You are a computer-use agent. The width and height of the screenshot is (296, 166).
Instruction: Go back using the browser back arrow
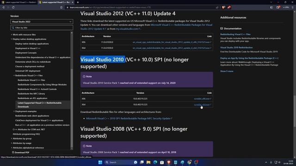coord(3,7)
